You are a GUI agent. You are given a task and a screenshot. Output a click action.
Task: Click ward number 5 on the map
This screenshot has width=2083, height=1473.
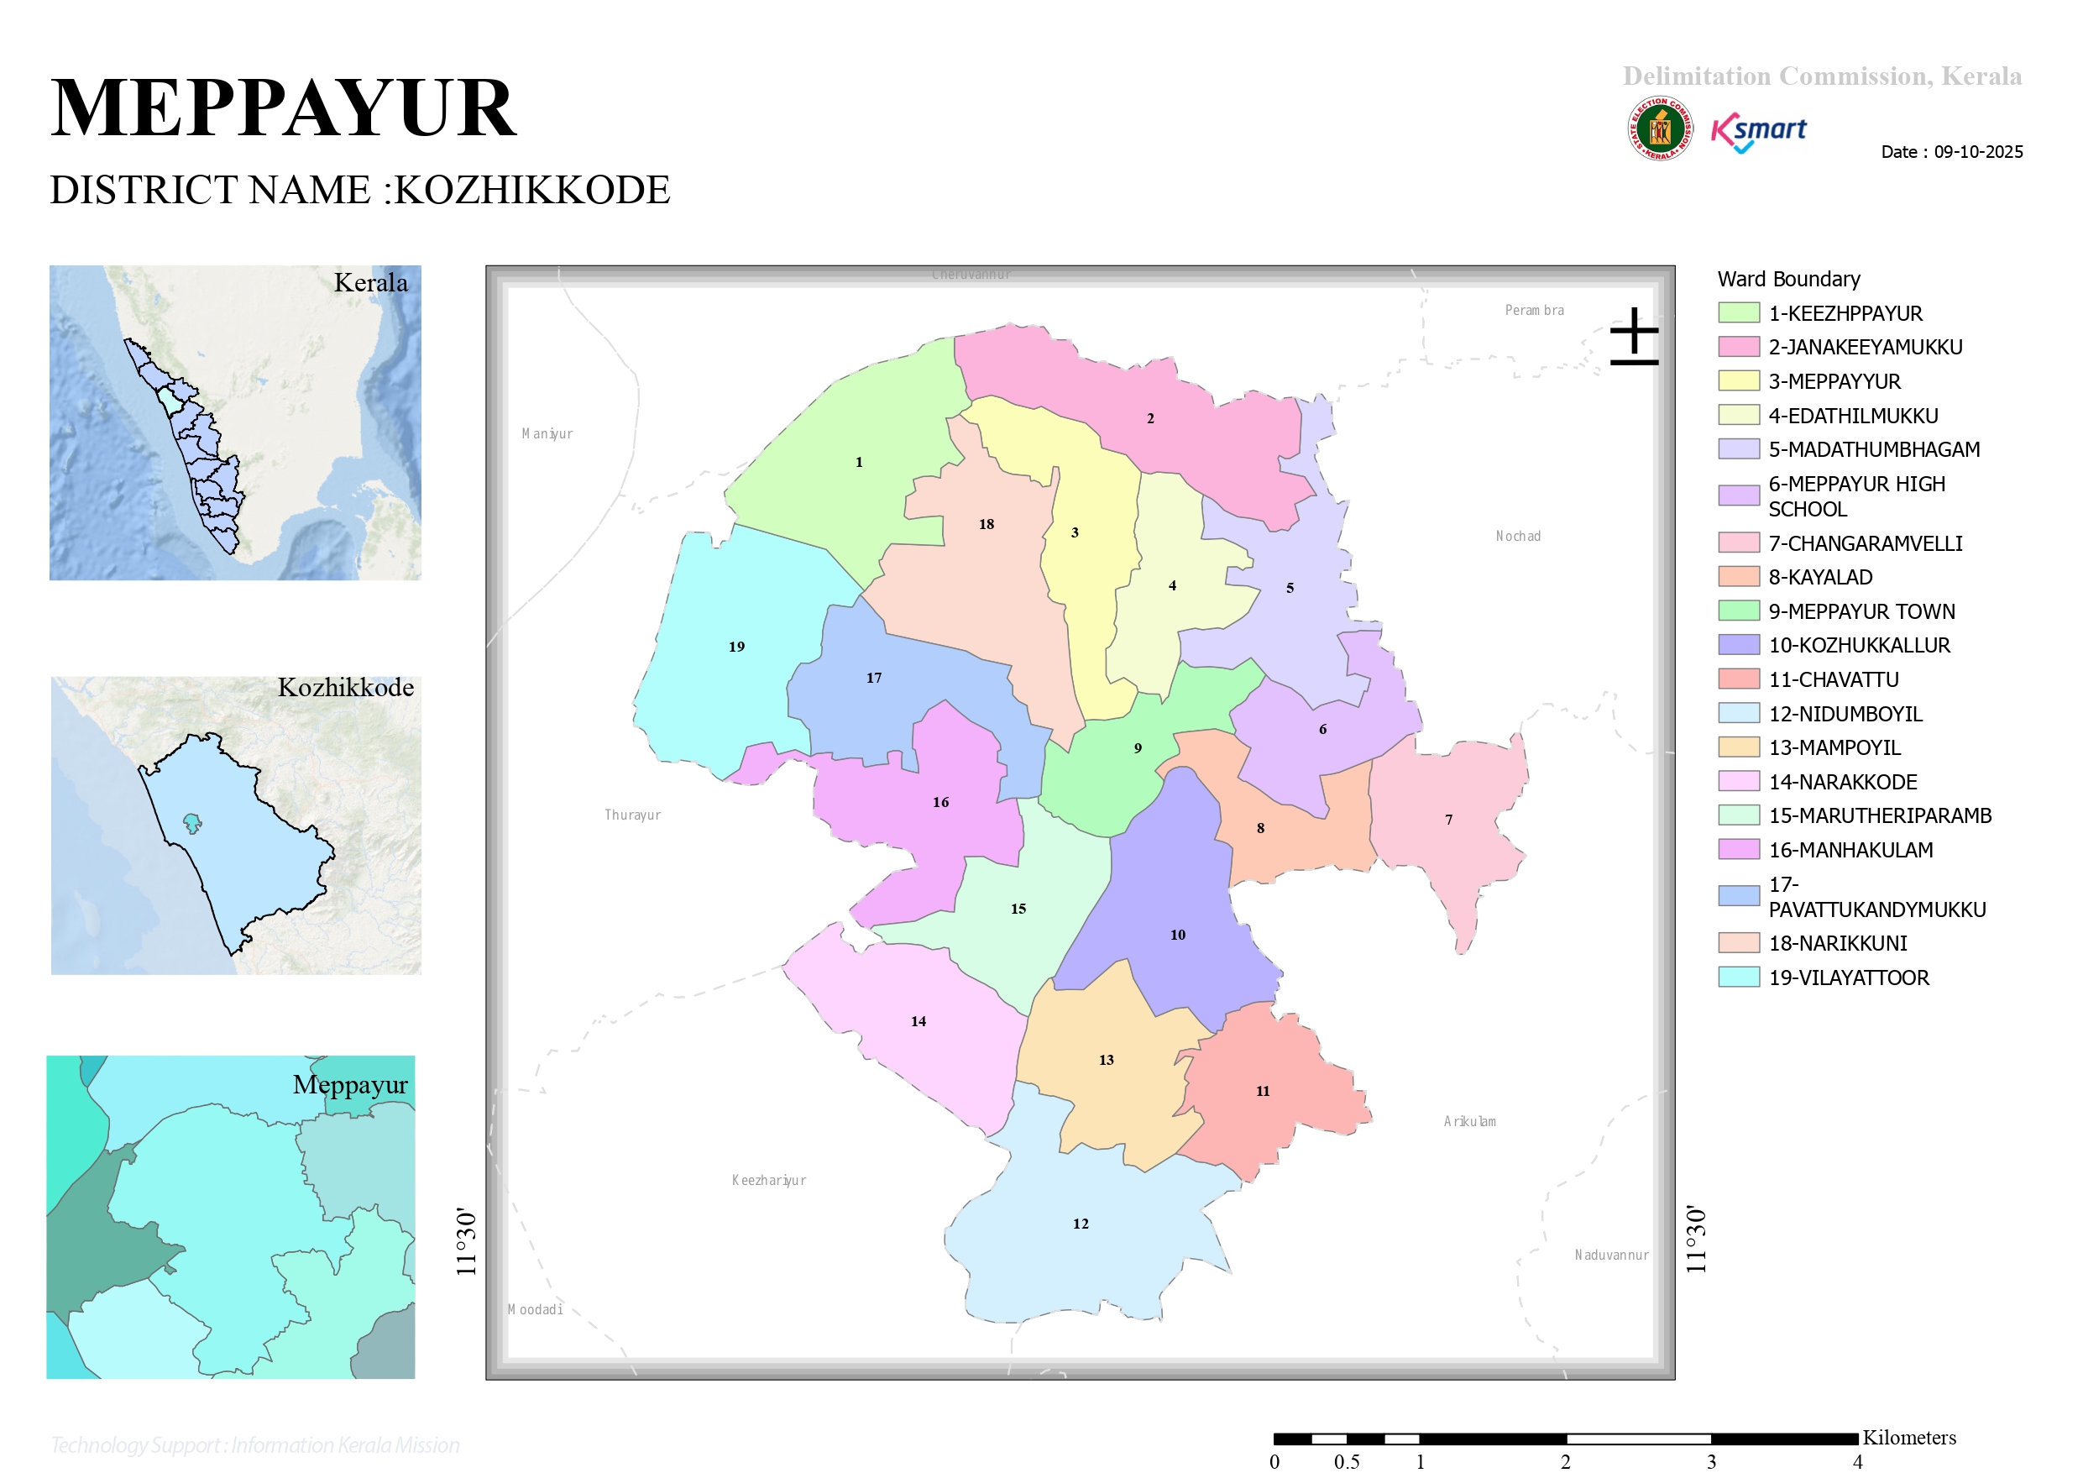(1290, 589)
